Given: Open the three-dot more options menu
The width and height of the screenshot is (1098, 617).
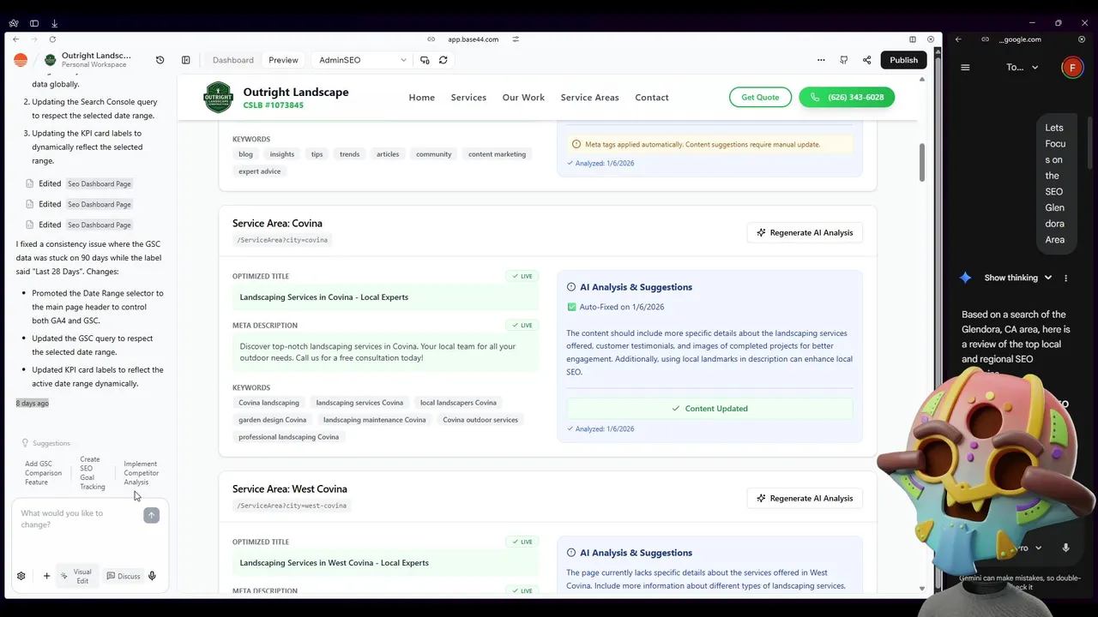Looking at the screenshot, I should point(821,60).
